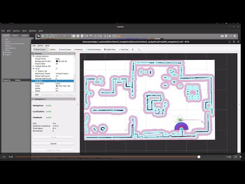The image size is (245, 184).
Task: Click the Gazebo redo arrow icon
Action: (x=64, y=36)
